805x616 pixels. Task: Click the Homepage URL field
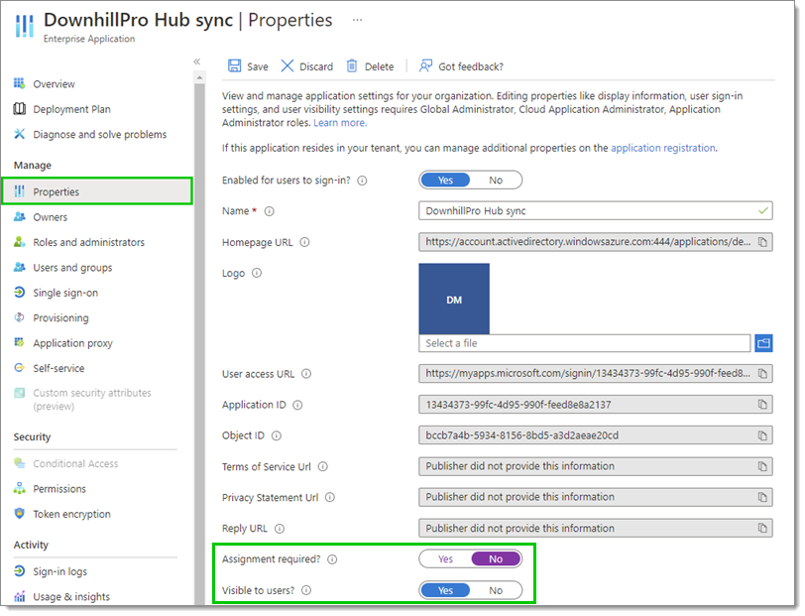[596, 242]
